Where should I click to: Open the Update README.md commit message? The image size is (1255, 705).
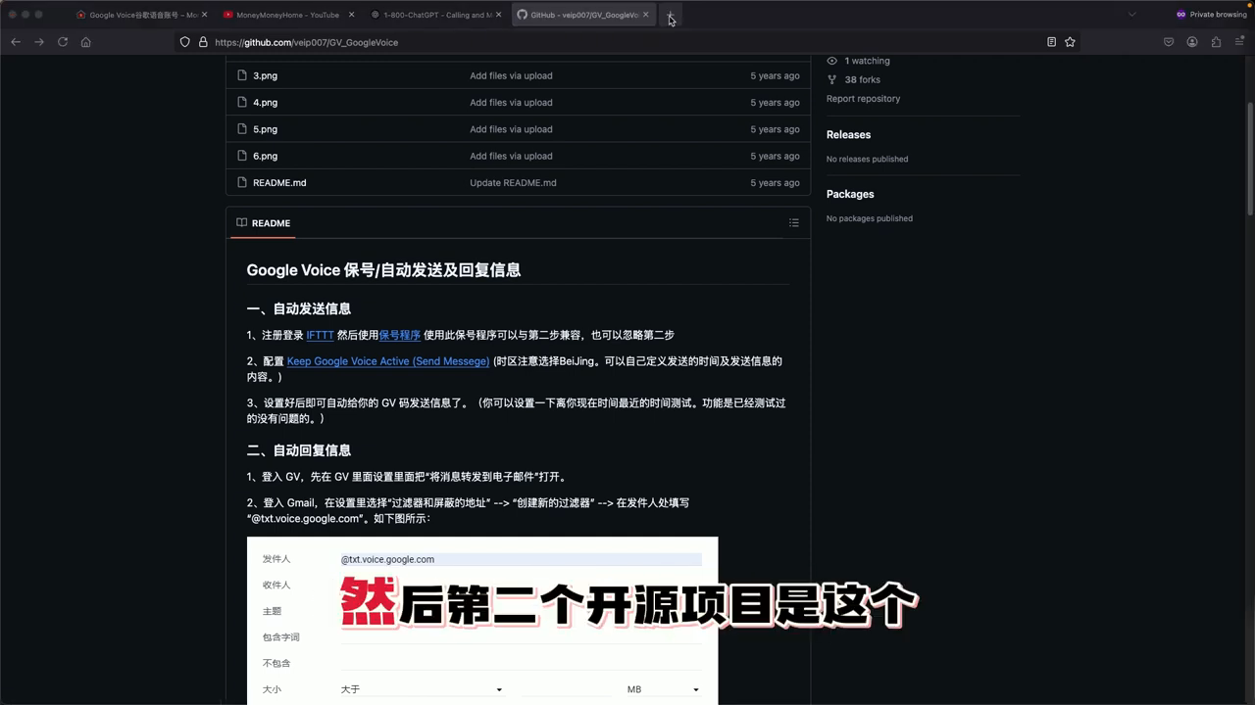(513, 183)
